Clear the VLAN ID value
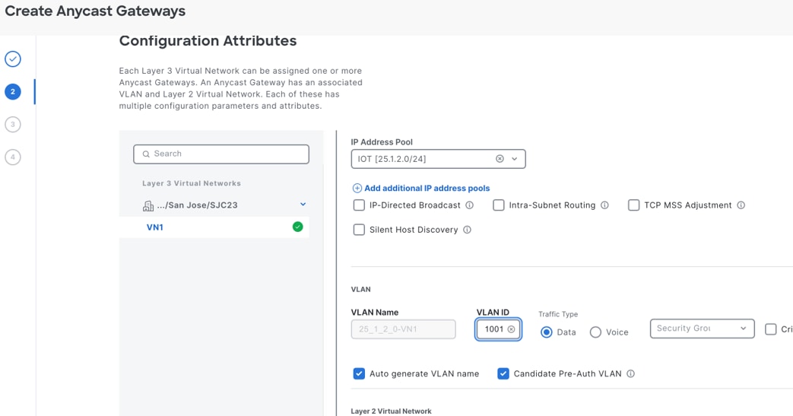This screenshot has width=793, height=416. coord(511,329)
